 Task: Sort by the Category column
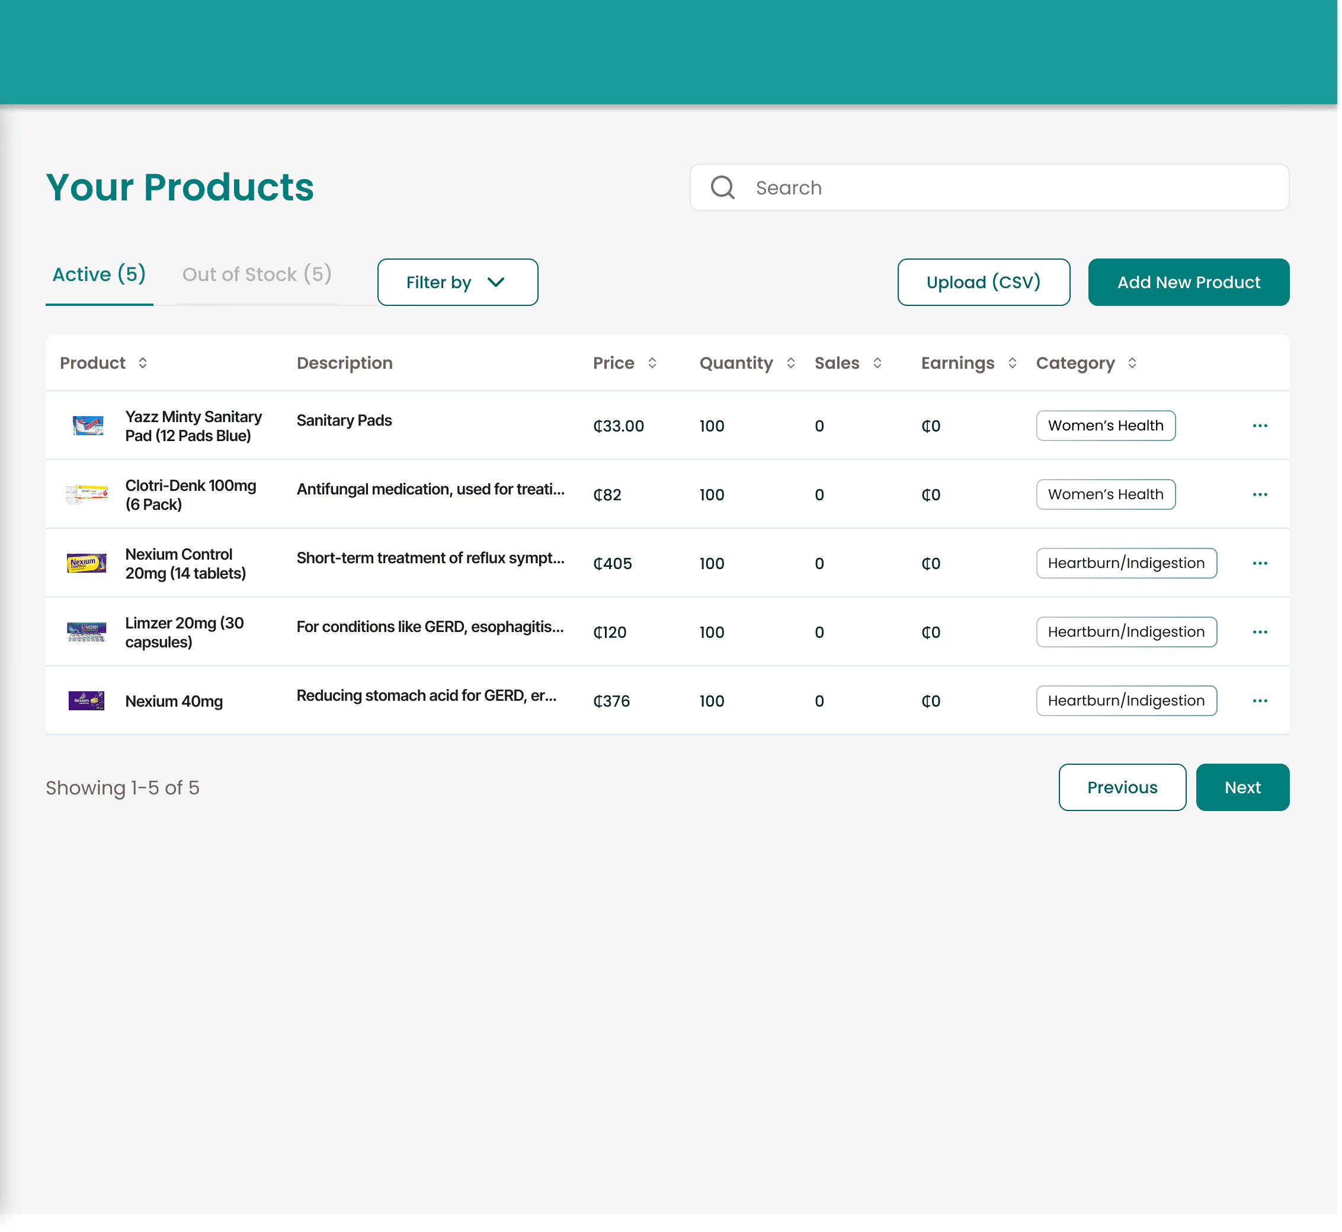(1132, 363)
